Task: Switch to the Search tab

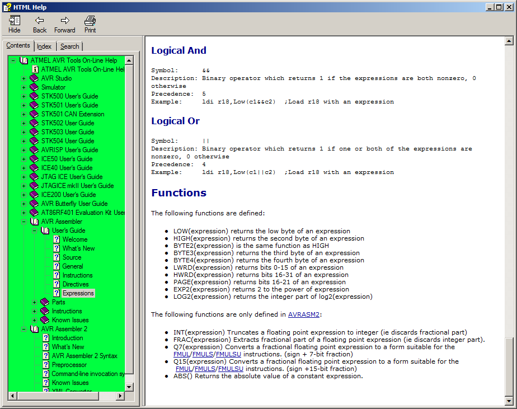Action: point(69,46)
